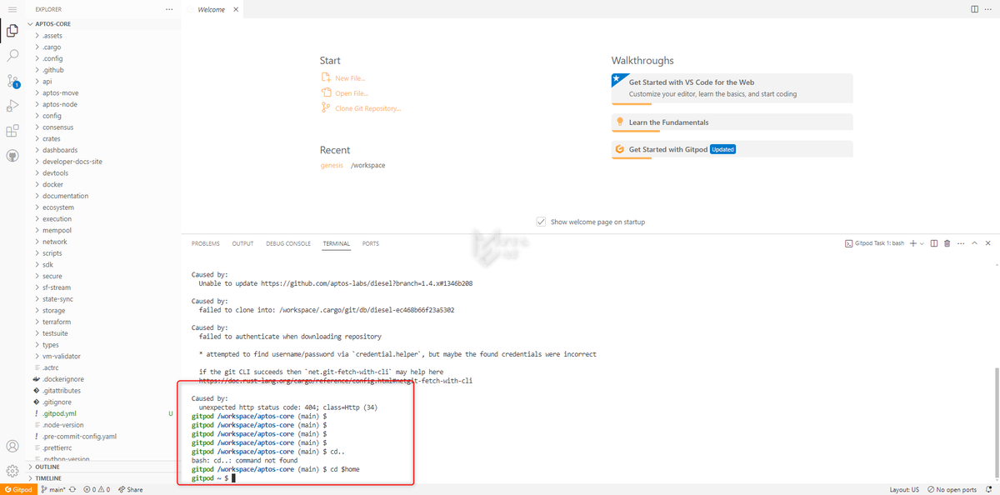Open the hamburger application menu
The image size is (1000, 495).
tap(12, 9)
